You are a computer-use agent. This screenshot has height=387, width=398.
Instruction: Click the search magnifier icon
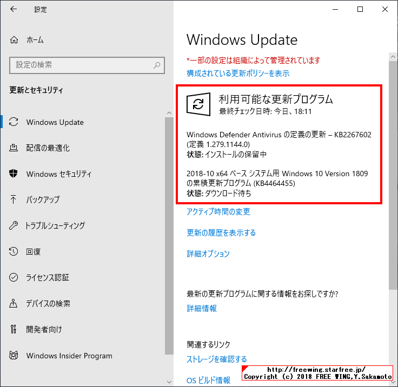tap(157, 65)
